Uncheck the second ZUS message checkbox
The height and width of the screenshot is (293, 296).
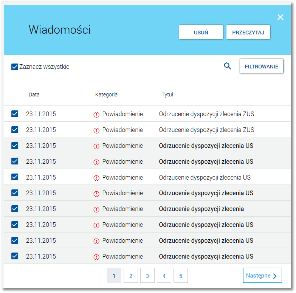tap(14, 130)
